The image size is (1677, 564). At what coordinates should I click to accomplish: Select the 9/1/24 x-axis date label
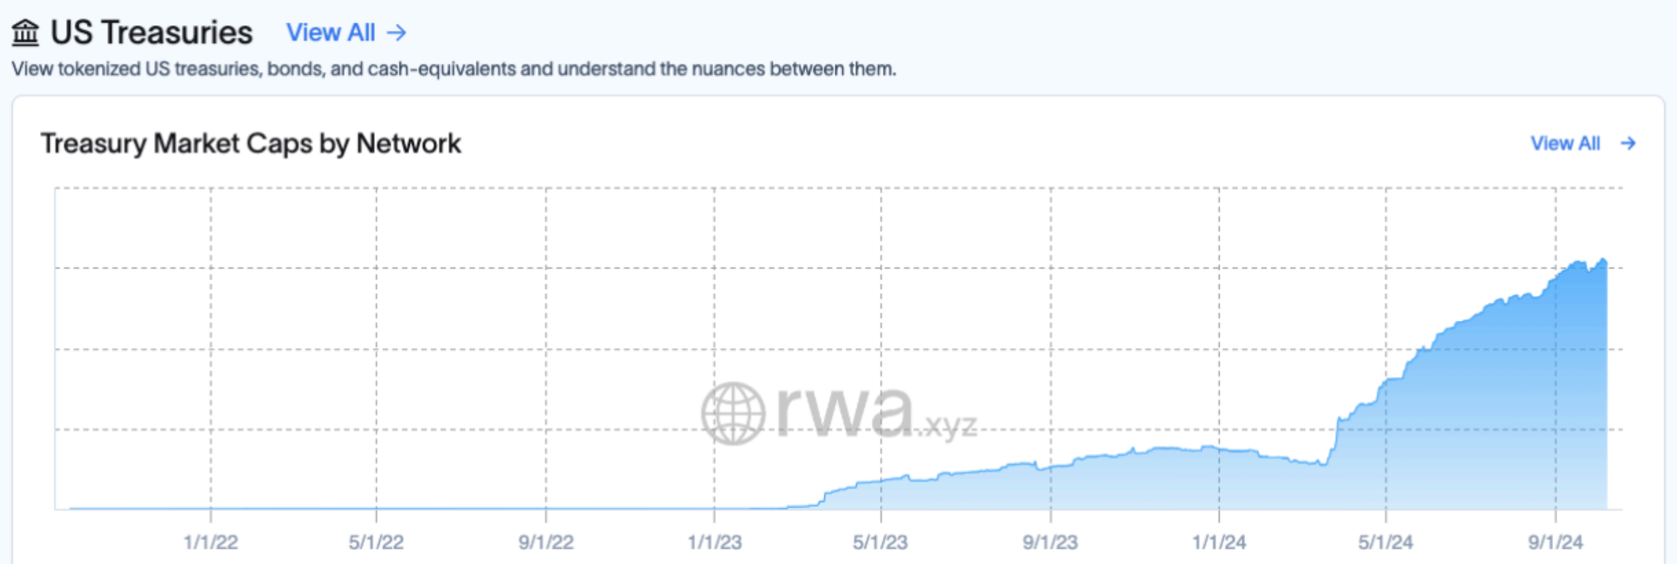[1555, 542]
